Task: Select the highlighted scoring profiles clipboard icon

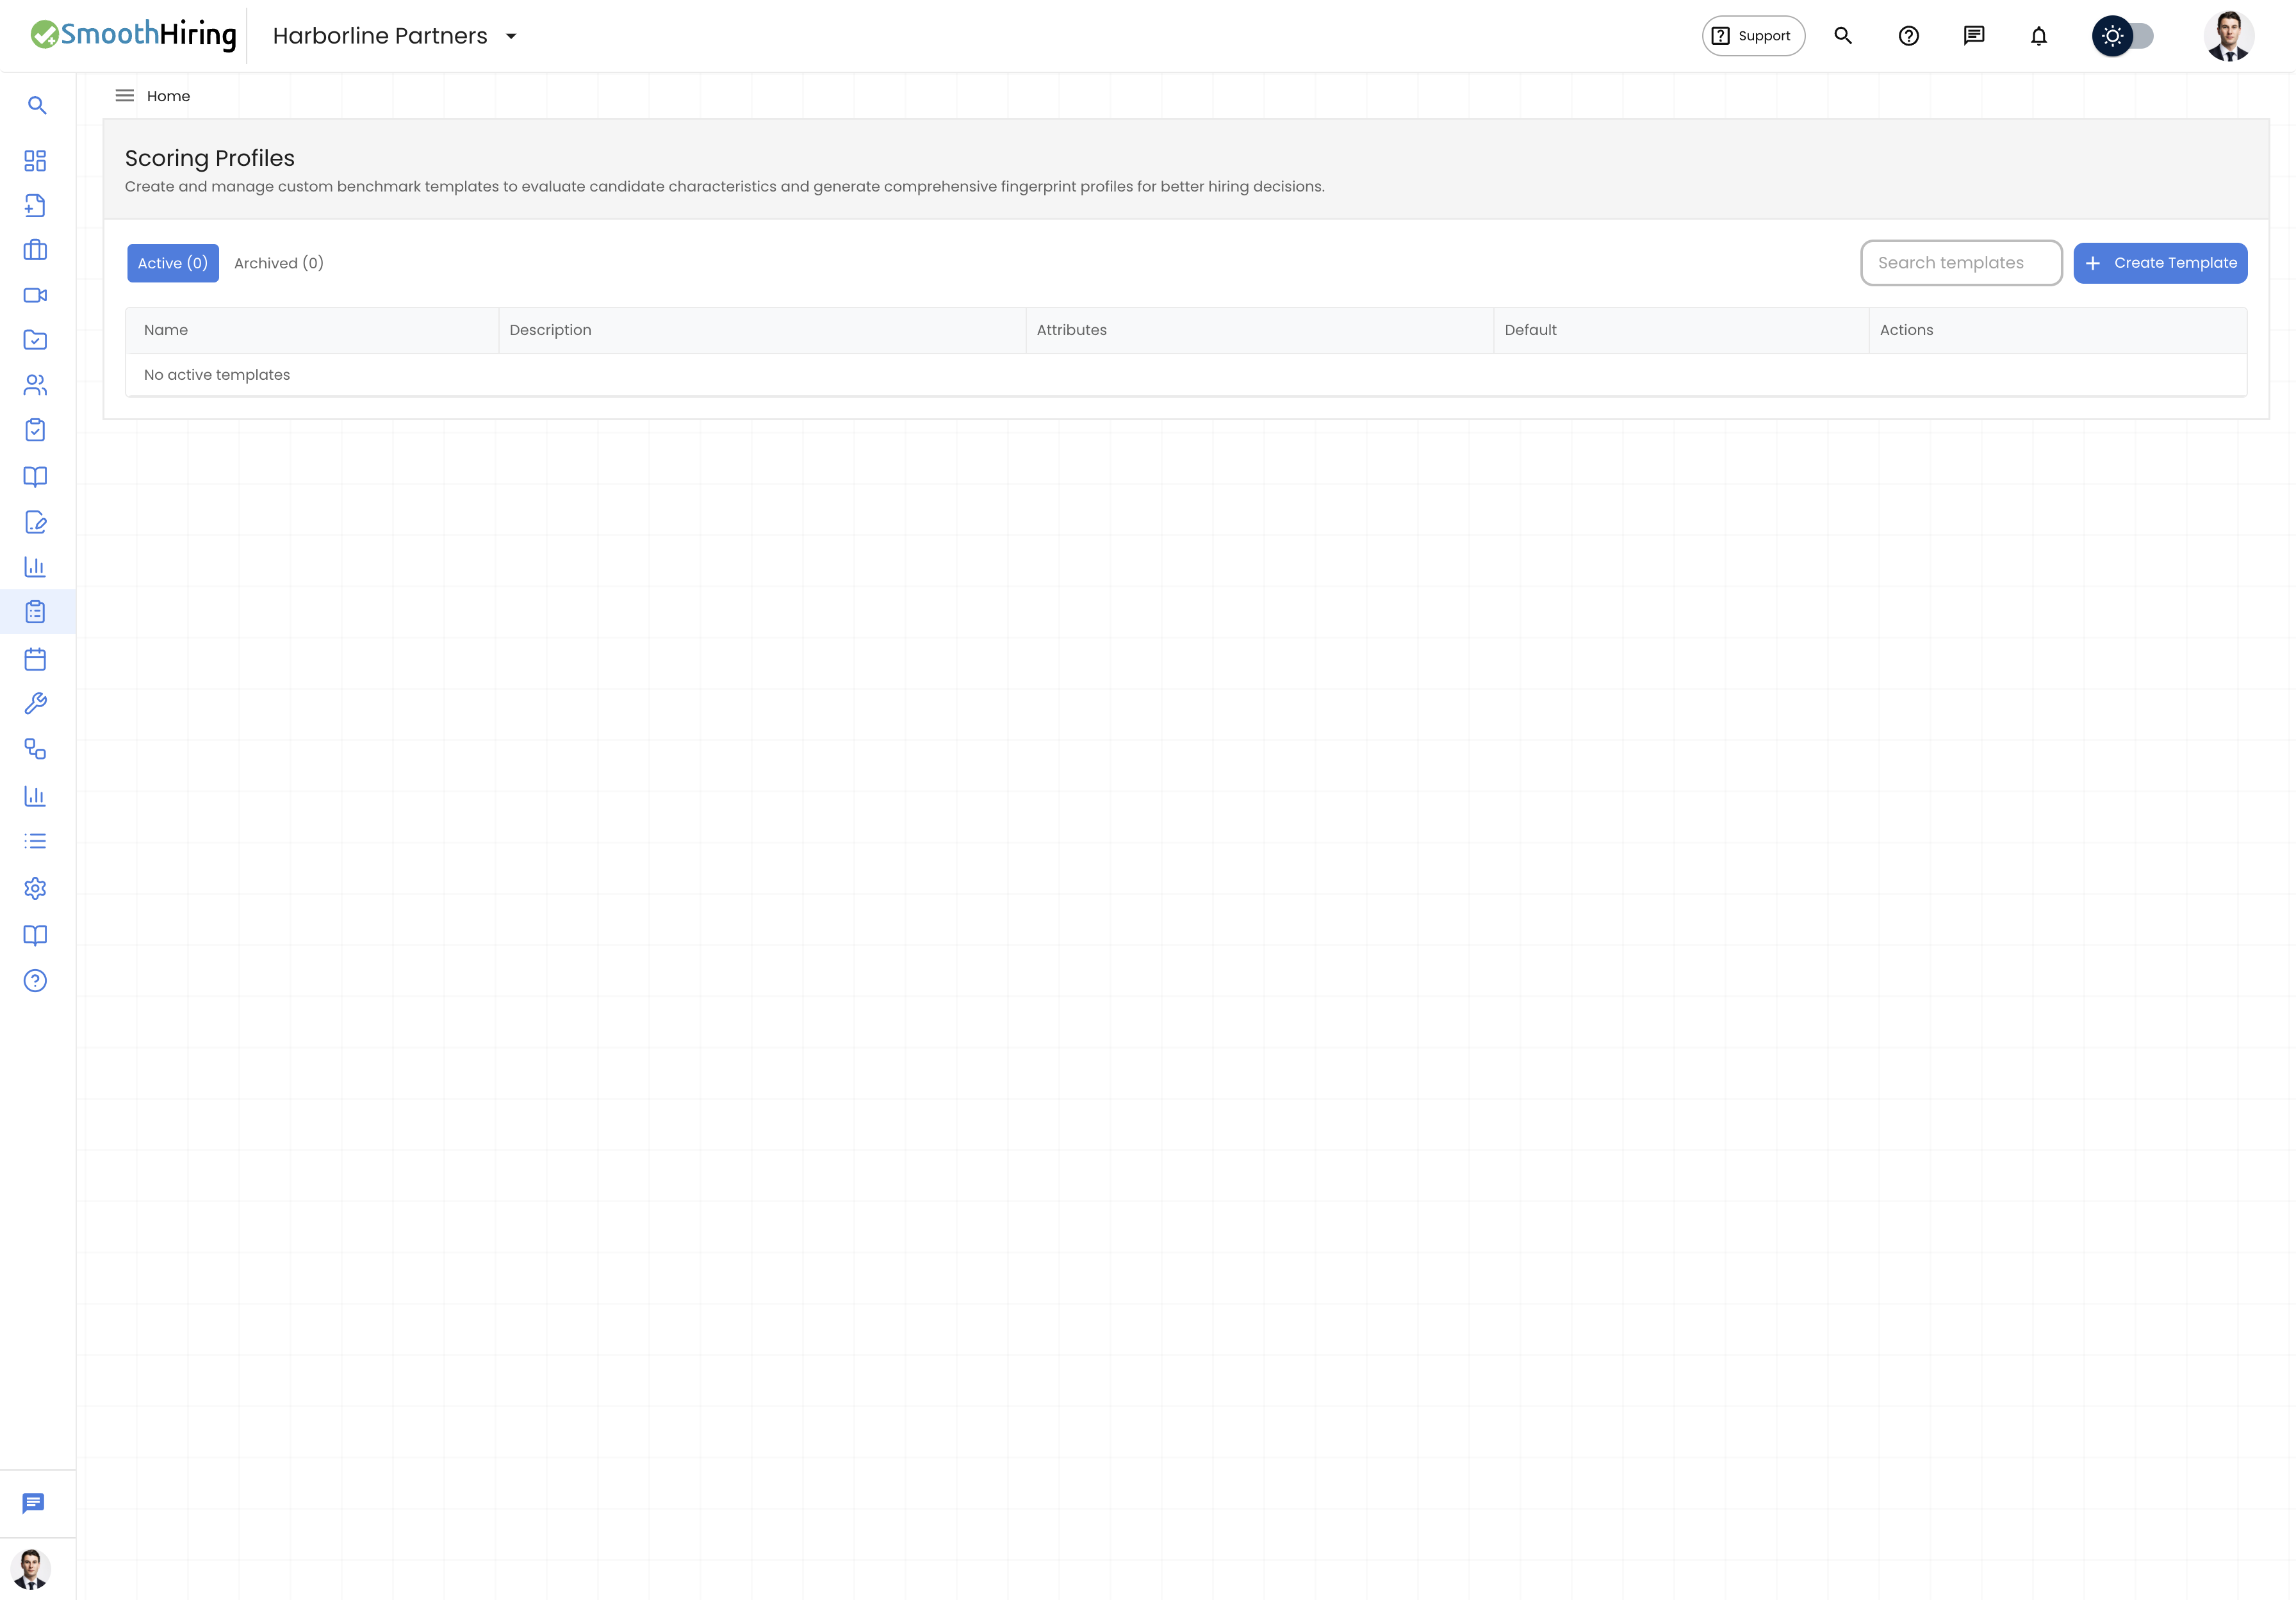Action: coord(35,612)
